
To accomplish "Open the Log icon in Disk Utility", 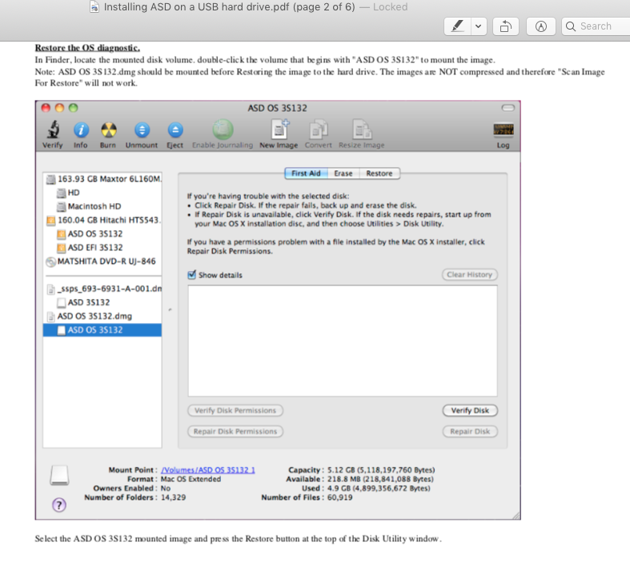I will [x=503, y=130].
